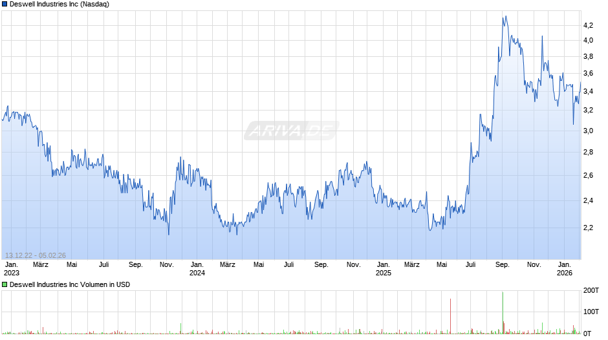The image size is (608, 340).
Task: Click the tallest green volume bar in September 2025
Action: point(503,312)
